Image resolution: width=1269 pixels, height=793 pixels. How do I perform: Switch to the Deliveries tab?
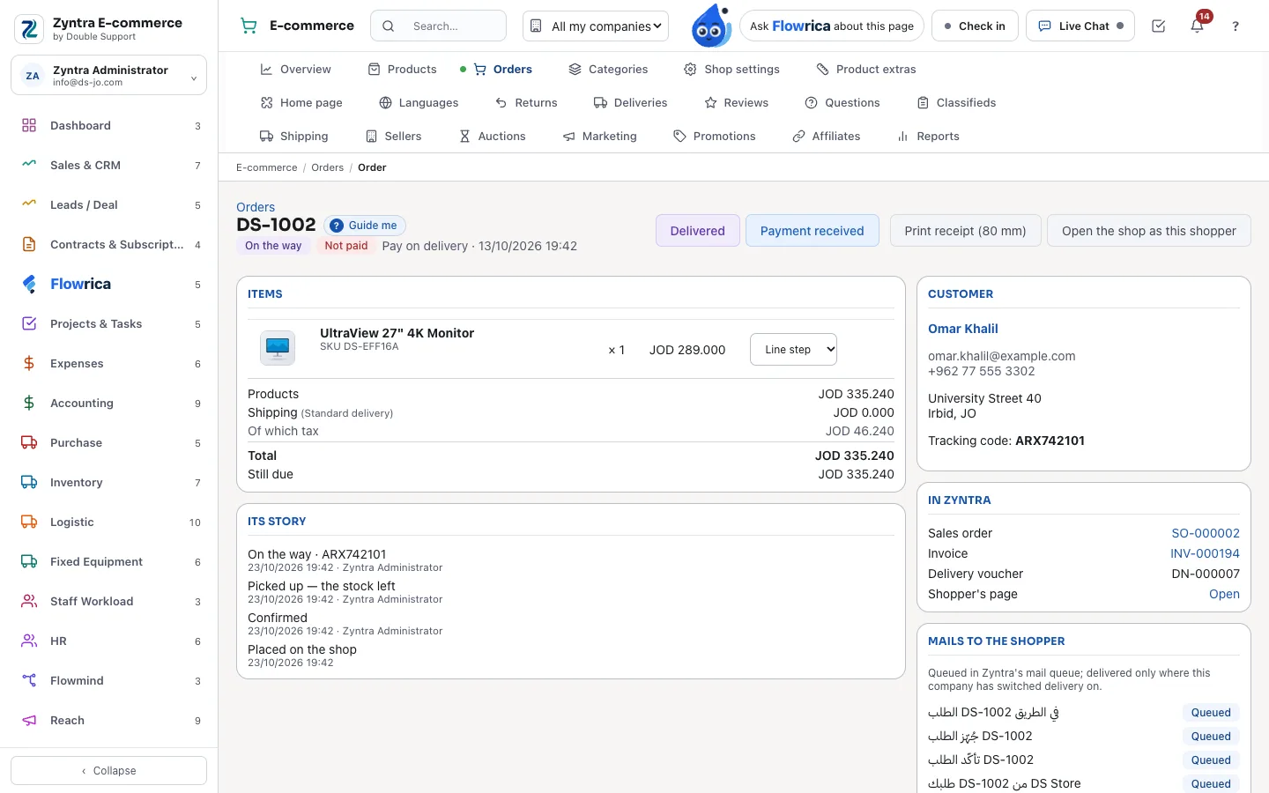[x=630, y=102]
